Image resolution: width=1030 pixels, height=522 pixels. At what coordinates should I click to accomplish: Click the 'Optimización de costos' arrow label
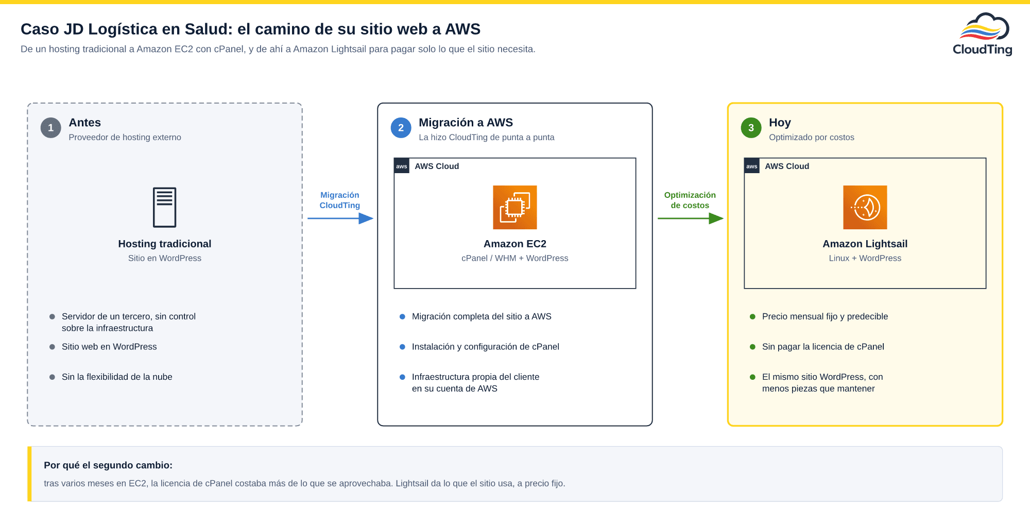coord(690,200)
